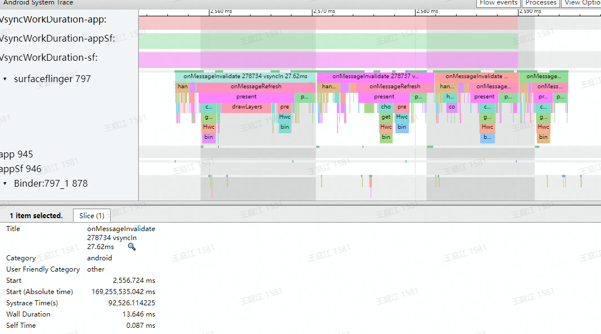Collapse the surfaceflinger 797 process row
Screen dimensions: 601x334
tap(5, 79)
